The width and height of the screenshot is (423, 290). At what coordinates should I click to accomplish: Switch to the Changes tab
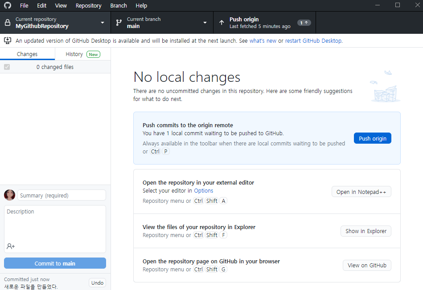[x=27, y=54]
